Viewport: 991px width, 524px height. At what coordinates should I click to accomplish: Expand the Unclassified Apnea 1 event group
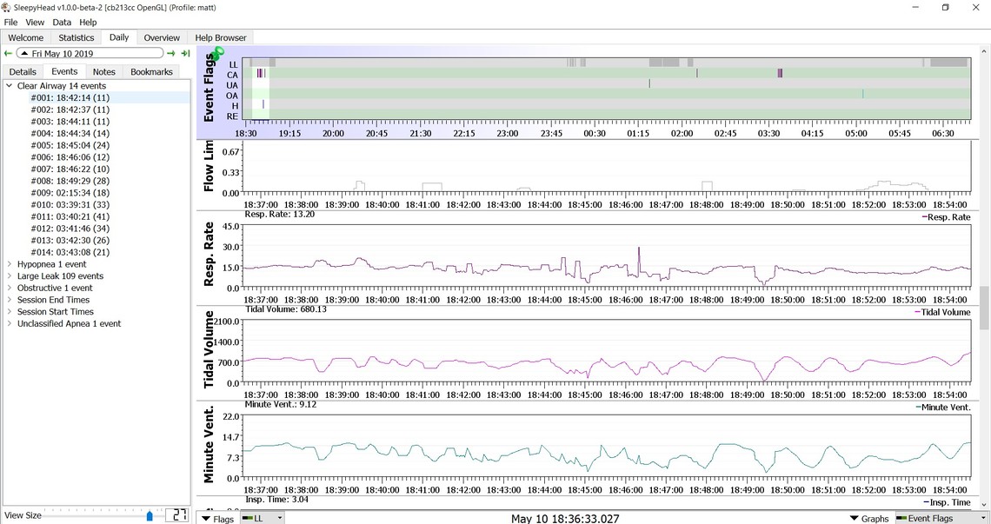click(x=10, y=323)
